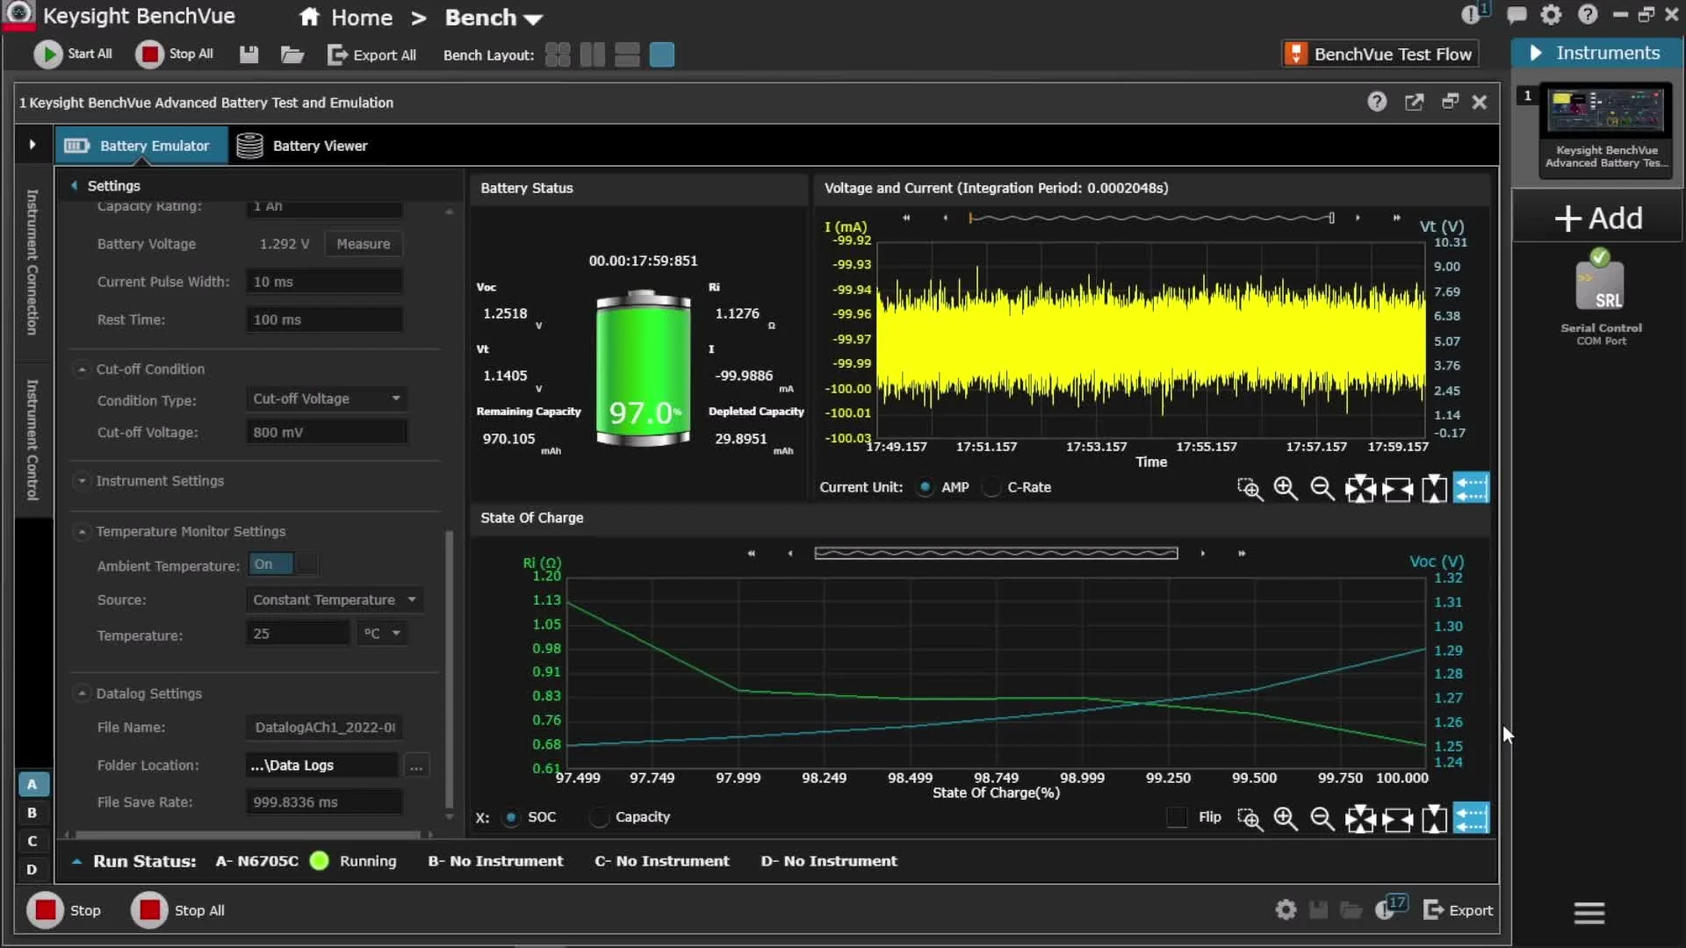
Task: Click zoom region icon on Voltage chart
Action: point(1250,488)
